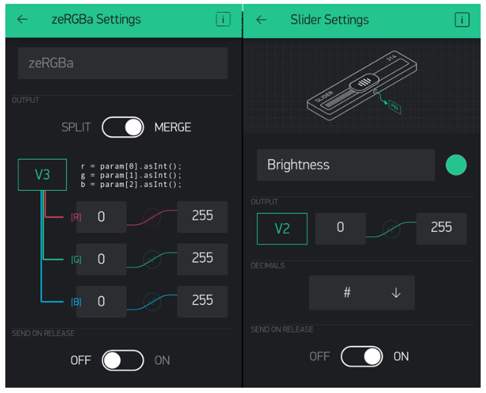Tap the slider V2 mapping curve icon

(391, 228)
